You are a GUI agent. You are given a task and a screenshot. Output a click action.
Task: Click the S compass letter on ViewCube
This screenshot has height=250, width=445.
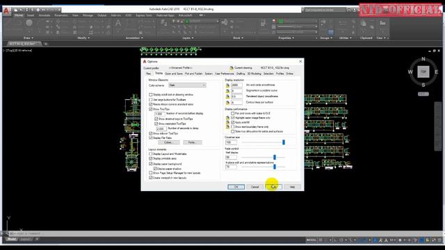(x=423, y=85)
